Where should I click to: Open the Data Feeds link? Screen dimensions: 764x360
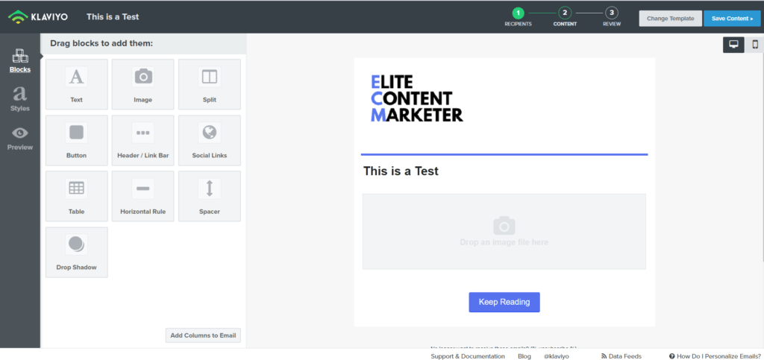pos(621,356)
